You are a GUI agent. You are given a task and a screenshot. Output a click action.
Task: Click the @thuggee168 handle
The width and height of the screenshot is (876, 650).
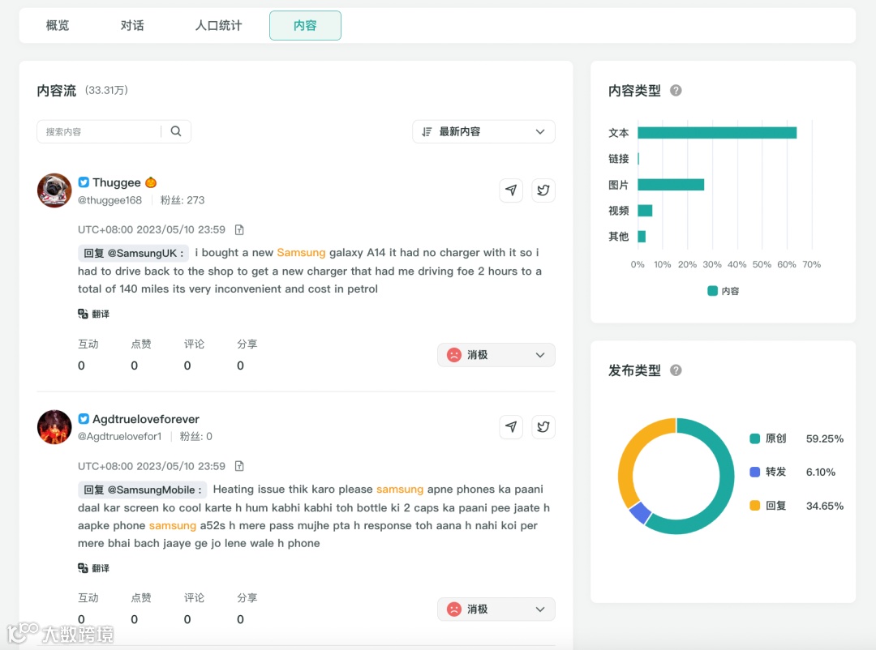(x=109, y=200)
